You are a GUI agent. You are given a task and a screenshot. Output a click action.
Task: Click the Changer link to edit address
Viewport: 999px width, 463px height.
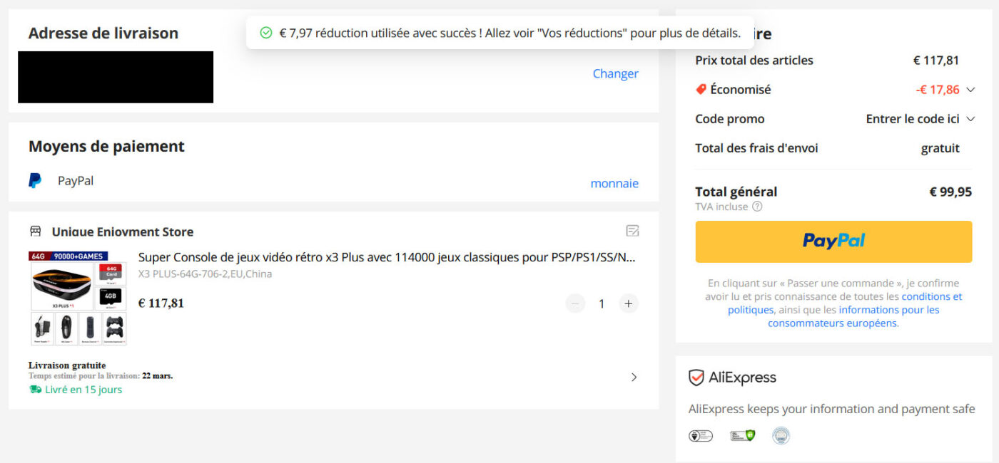(x=615, y=73)
